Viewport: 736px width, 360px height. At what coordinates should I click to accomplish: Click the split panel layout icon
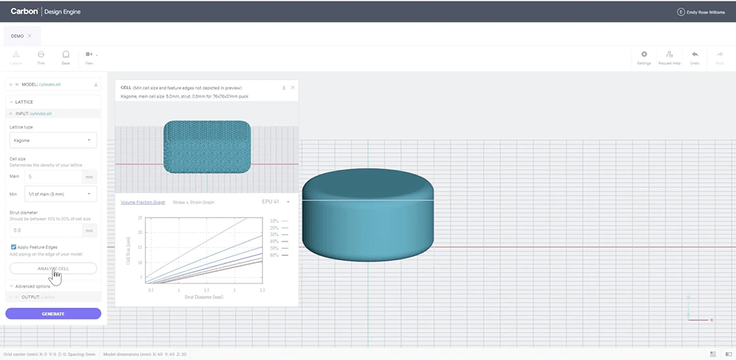coord(729,354)
